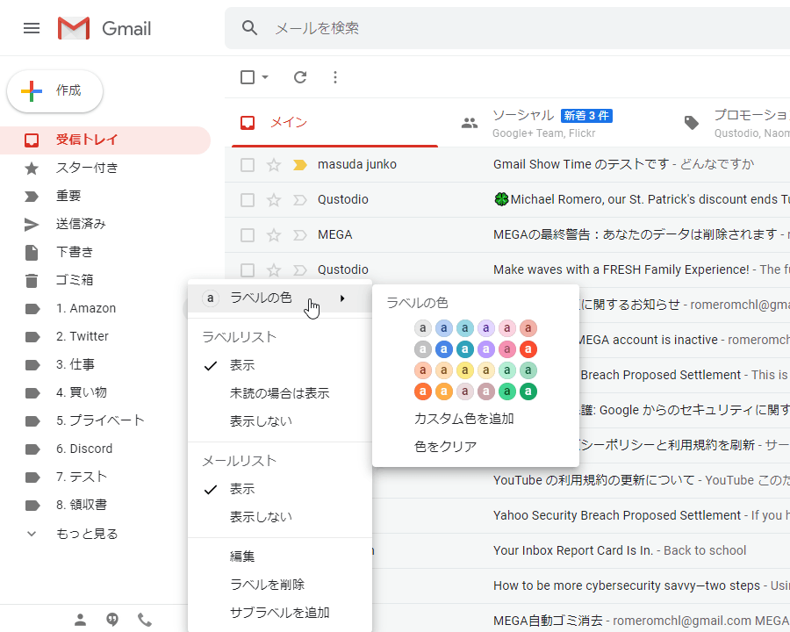Viewport: 790px width, 632px height.
Task: Refresh the inbox with the reload icon
Action: pos(300,77)
